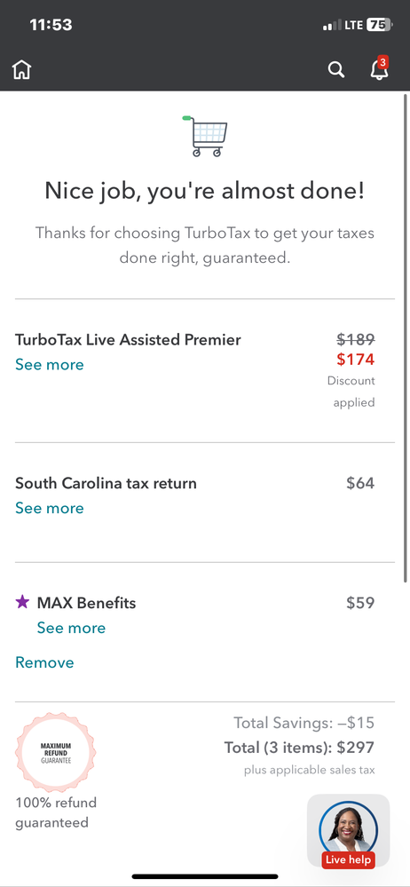
Task: Tap the Live help red label
Action: tap(350, 859)
